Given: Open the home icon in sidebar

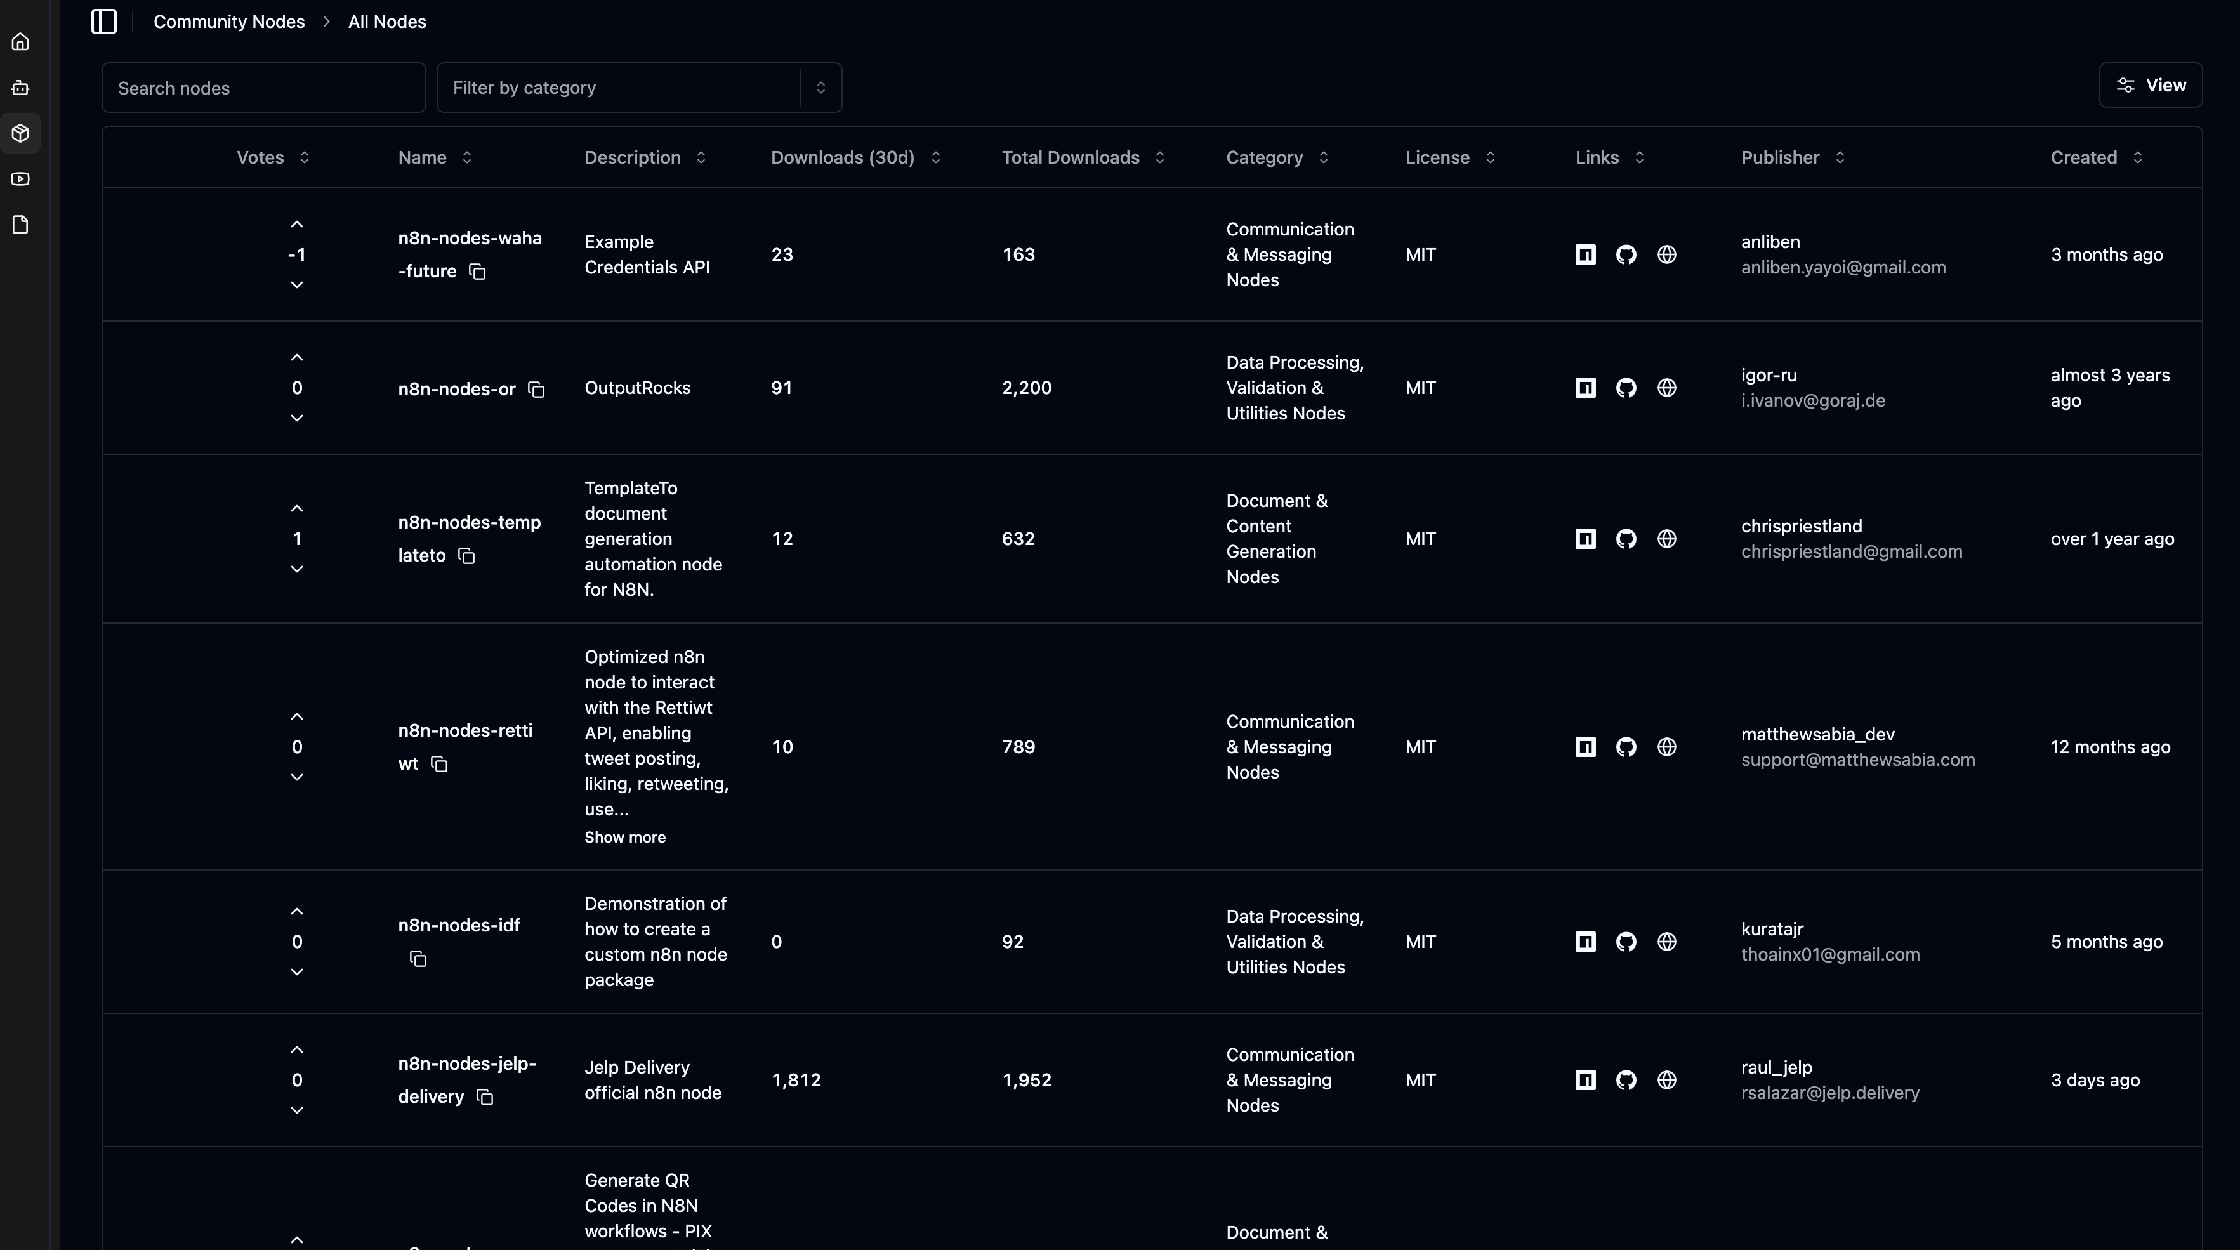Looking at the screenshot, I should point(21,42).
